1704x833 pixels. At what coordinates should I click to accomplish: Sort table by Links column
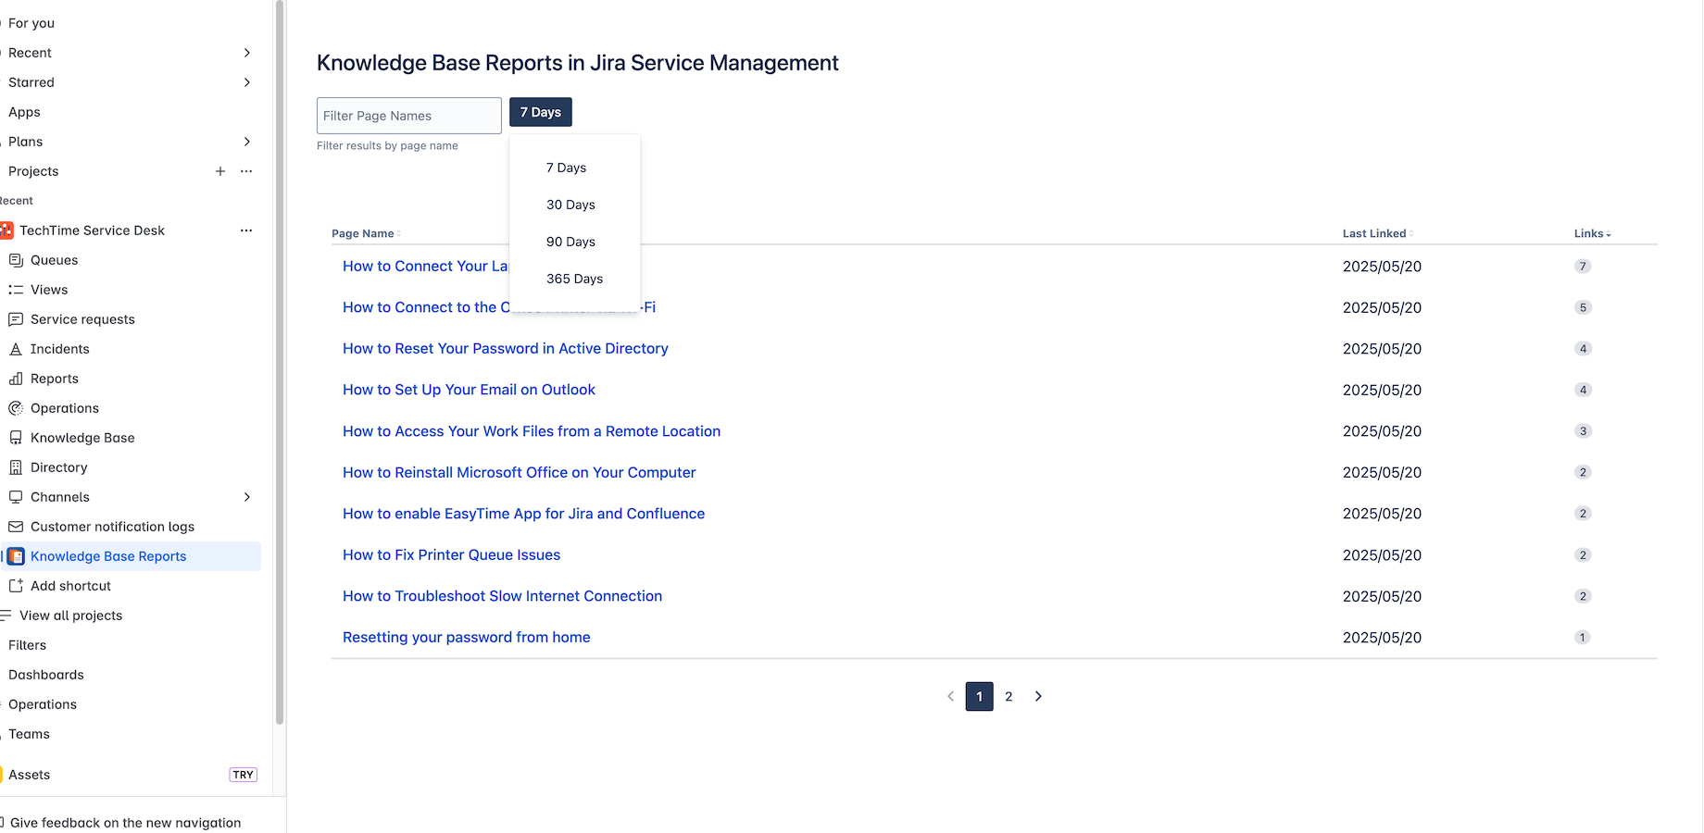1592,233
